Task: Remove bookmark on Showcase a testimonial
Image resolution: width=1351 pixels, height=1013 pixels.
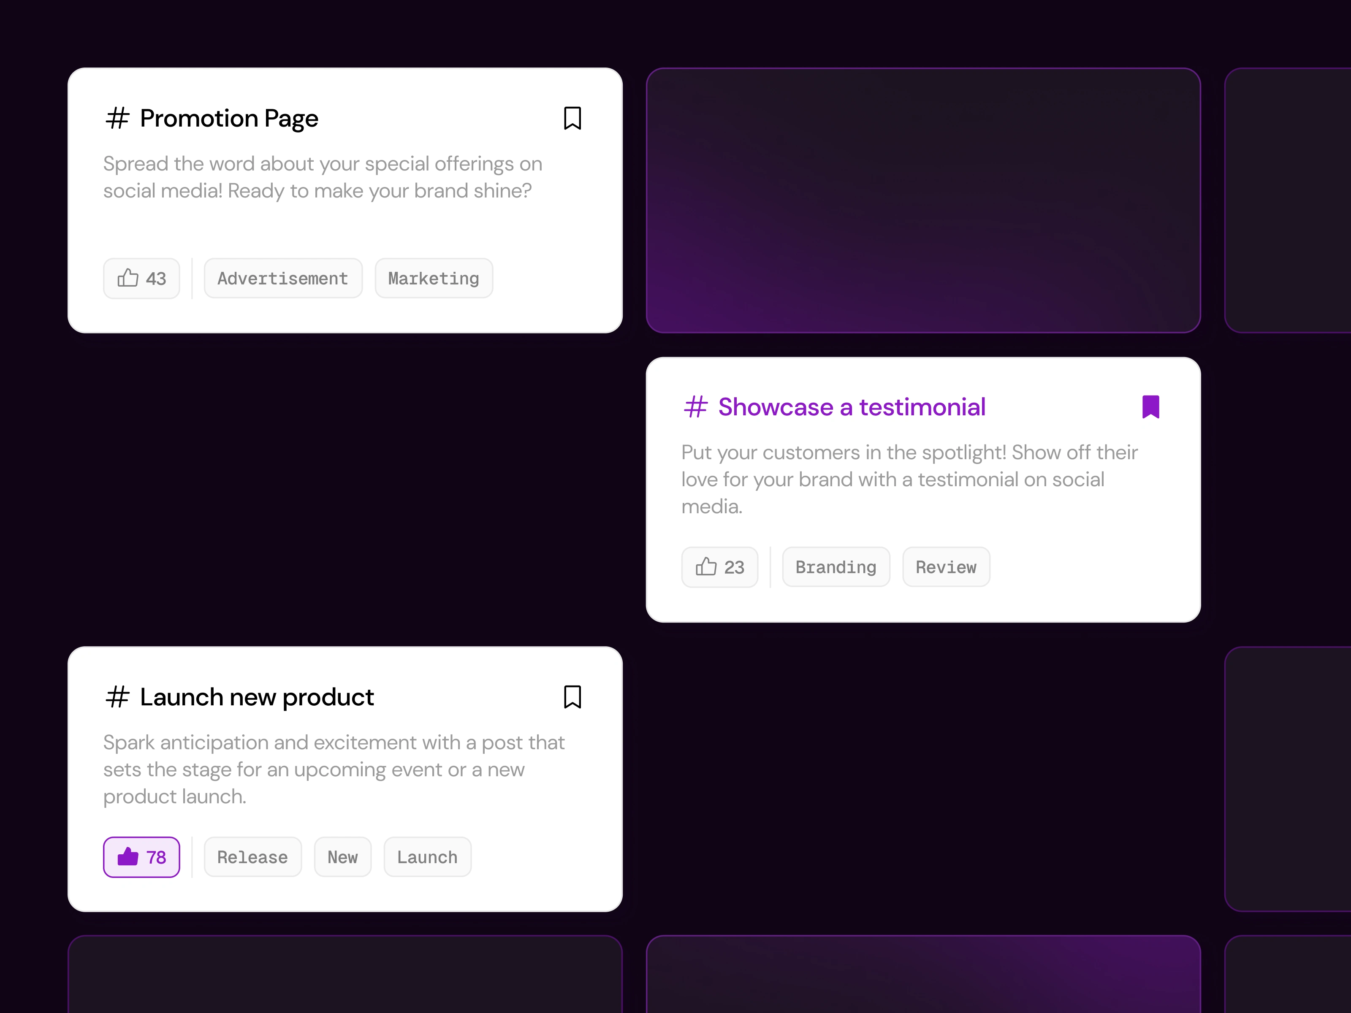Action: coord(1150,406)
